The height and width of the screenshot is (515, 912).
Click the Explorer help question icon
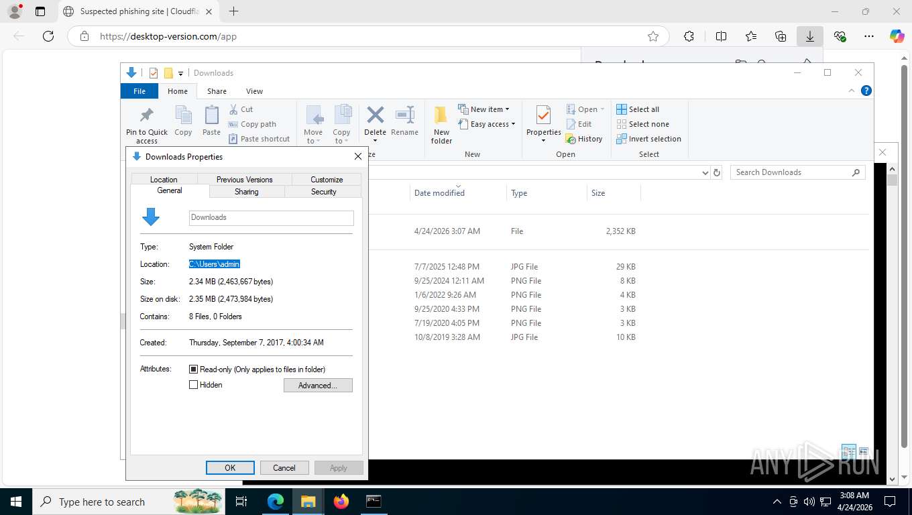coord(866,91)
